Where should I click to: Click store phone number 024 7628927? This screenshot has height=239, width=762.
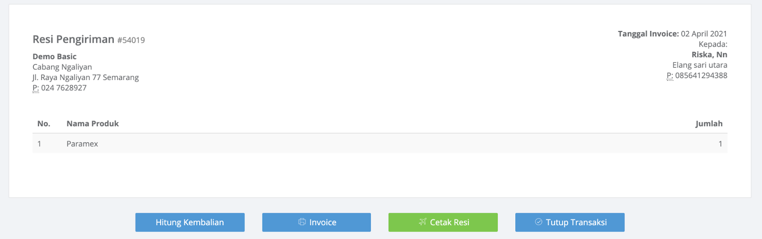(64, 88)
